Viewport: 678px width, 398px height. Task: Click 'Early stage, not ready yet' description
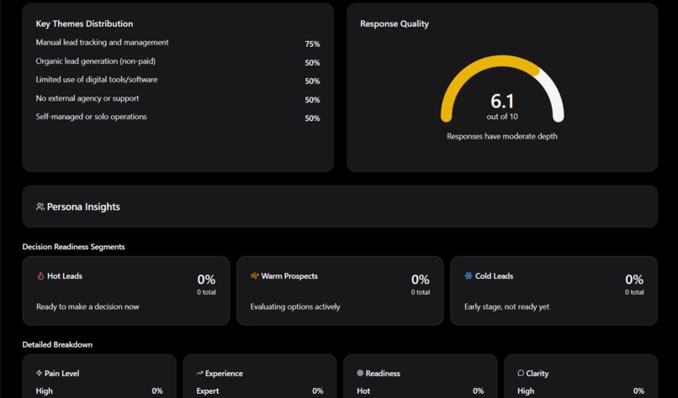(506, 307)
